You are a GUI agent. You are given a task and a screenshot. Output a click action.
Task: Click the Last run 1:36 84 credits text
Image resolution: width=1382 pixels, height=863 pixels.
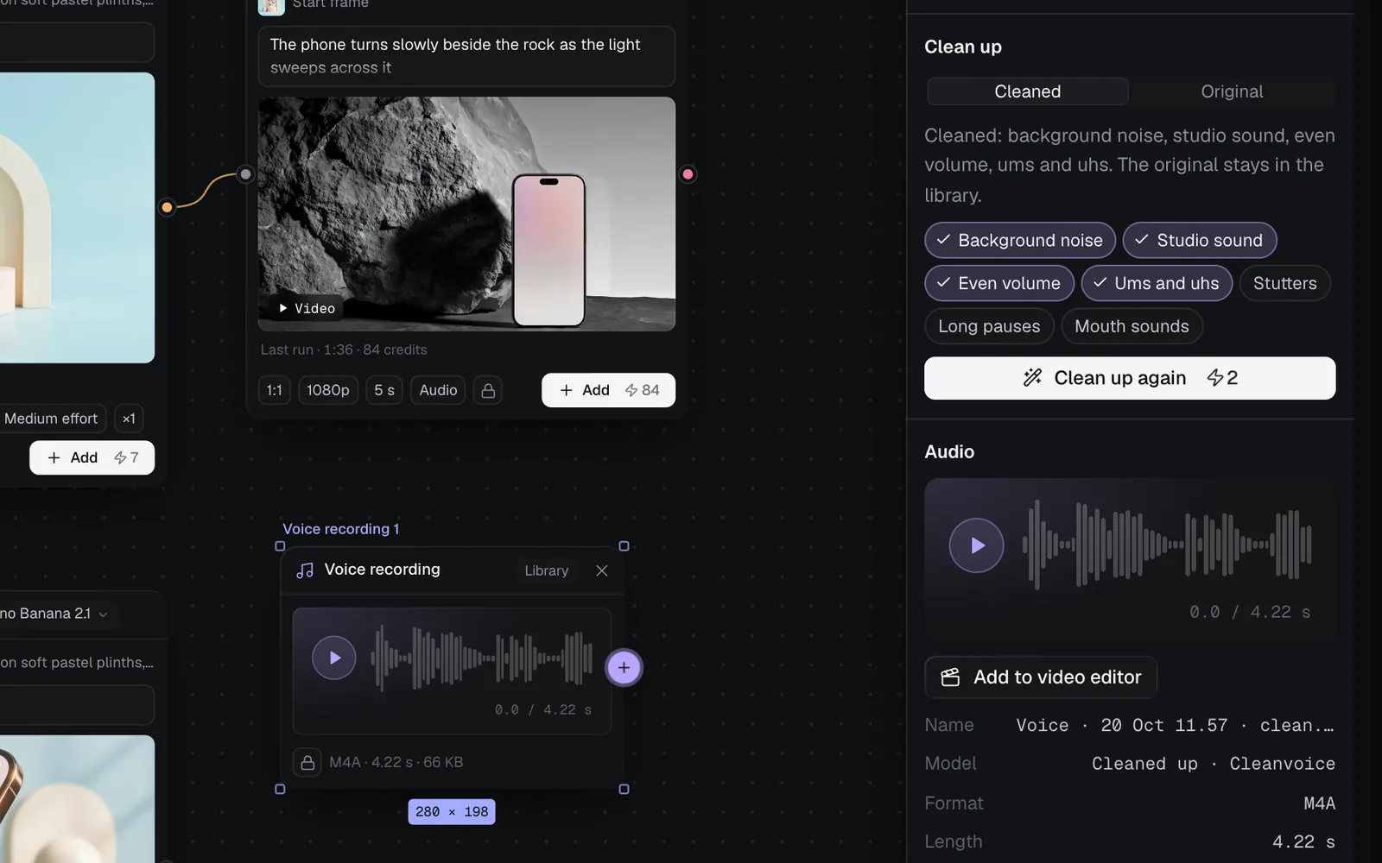click(x=344, y=350)
